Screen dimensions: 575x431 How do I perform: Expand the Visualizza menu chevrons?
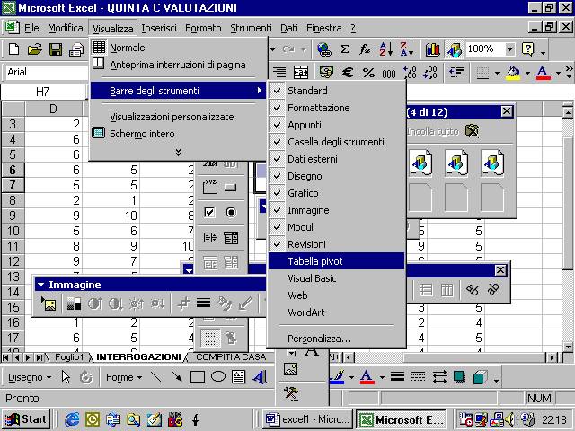tap(178, 152)
